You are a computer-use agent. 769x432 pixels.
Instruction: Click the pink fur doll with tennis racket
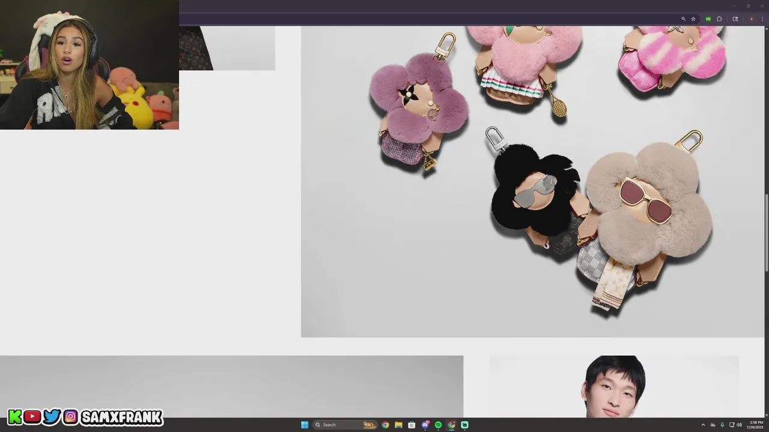click(521, 66)
